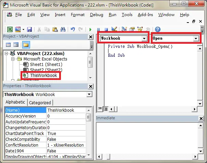Viewport: 207px width, 163px height.
Task: Open the Edit menu
Action: pyautogui.click(x=31, y=15)
